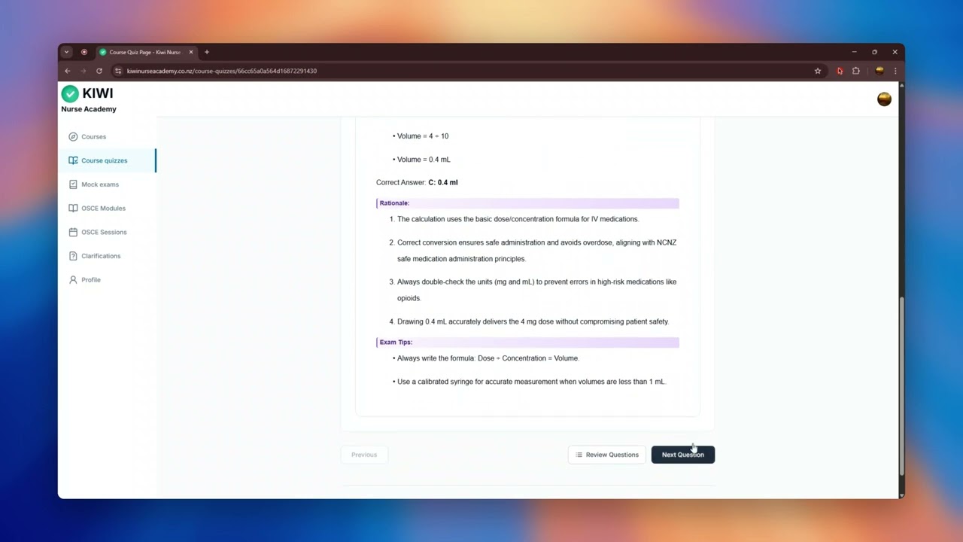Click the recording indicator icon in tab strip
Image resolution: width=963 pixels, height=542 pixels.
[84, 52]
